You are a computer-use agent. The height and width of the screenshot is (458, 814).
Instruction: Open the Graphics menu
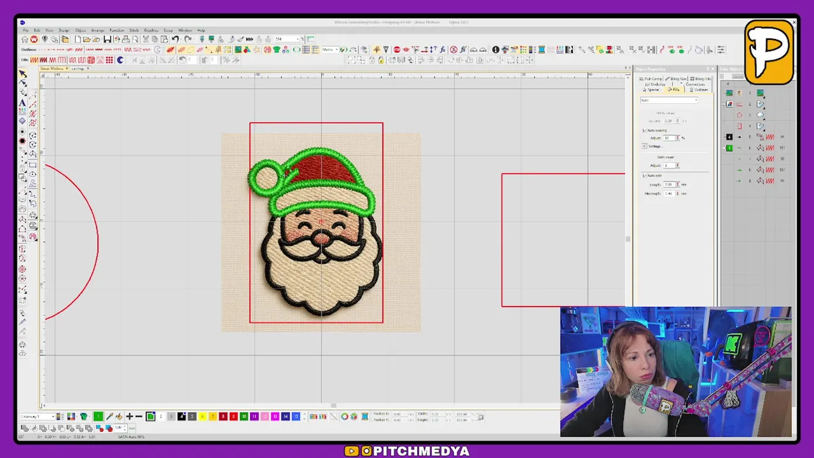[x=151, y=30]
